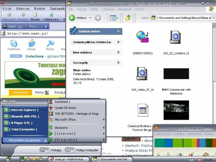Click browser Dalej forward toolbar icon
Viewport: 216px width, 162px height.
23,15
